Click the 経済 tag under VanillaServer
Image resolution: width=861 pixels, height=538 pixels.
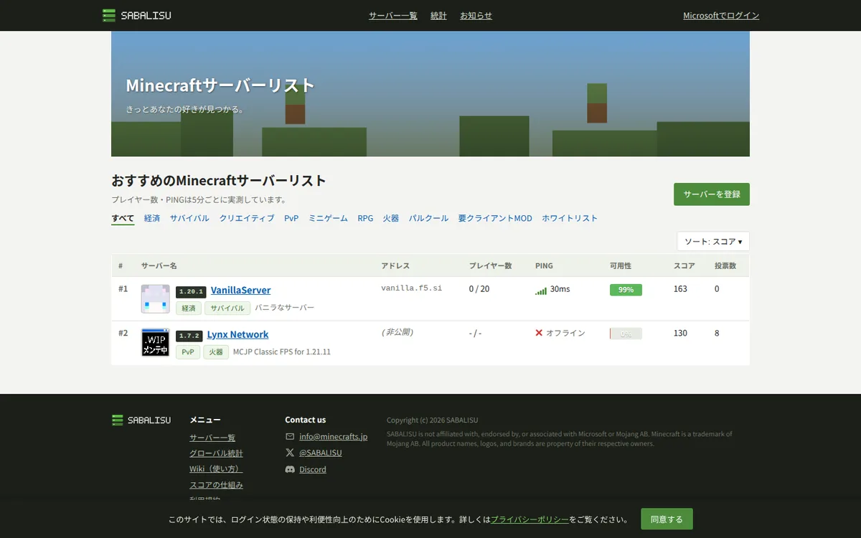tap(189, 308)
